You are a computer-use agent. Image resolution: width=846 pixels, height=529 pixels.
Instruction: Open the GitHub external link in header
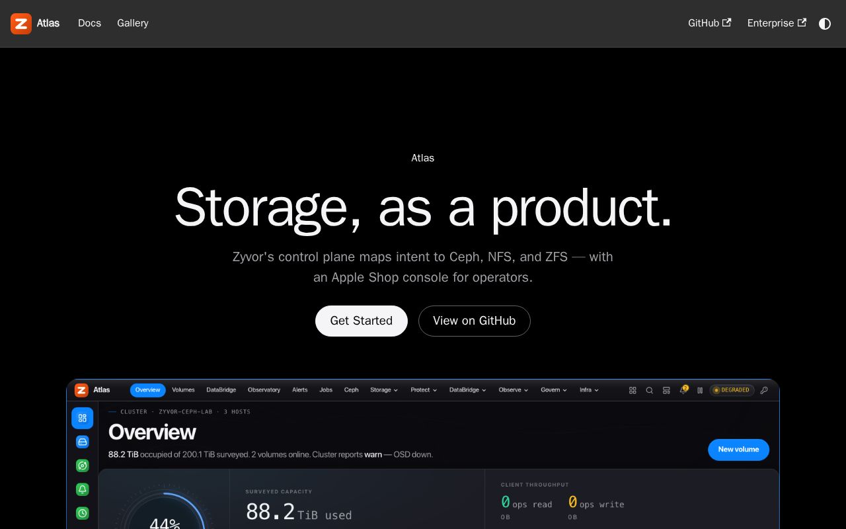[x=709, y=23]
